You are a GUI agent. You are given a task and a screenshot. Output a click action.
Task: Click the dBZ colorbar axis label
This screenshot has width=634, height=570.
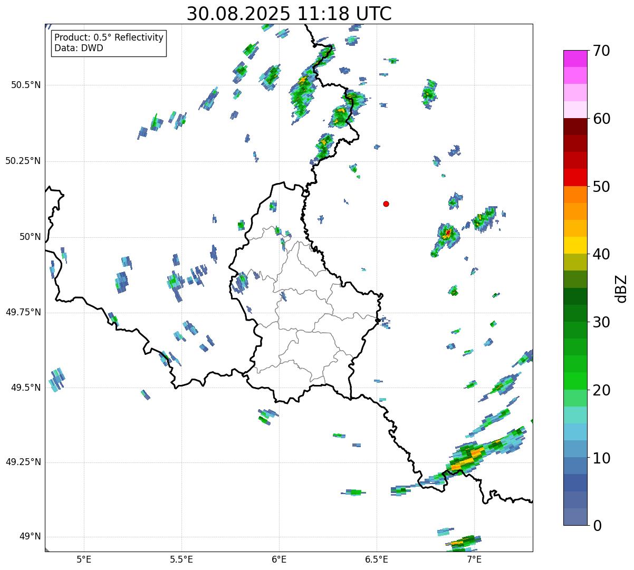(x=621, y=288)
